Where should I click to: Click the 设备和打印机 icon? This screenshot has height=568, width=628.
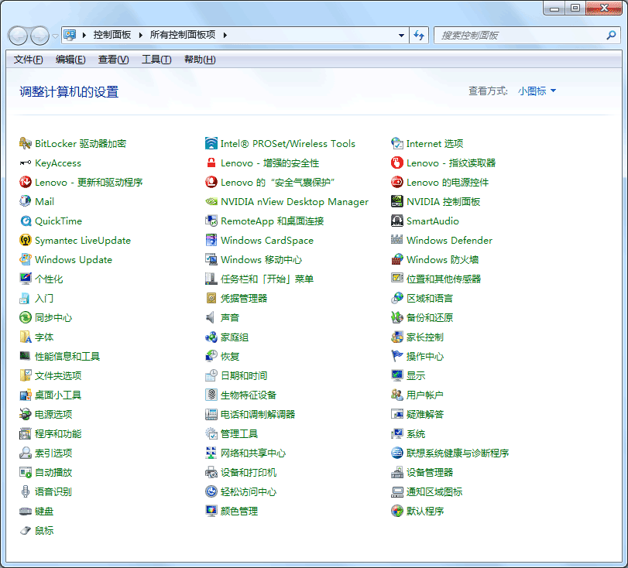tap(211, 472)
